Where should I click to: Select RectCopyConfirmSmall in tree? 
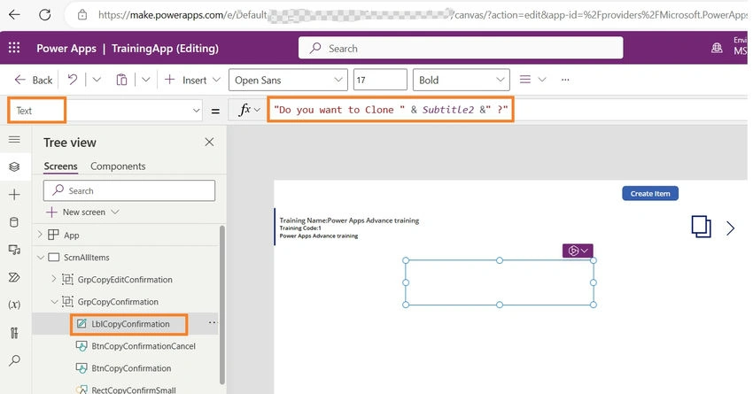point(134,390)
